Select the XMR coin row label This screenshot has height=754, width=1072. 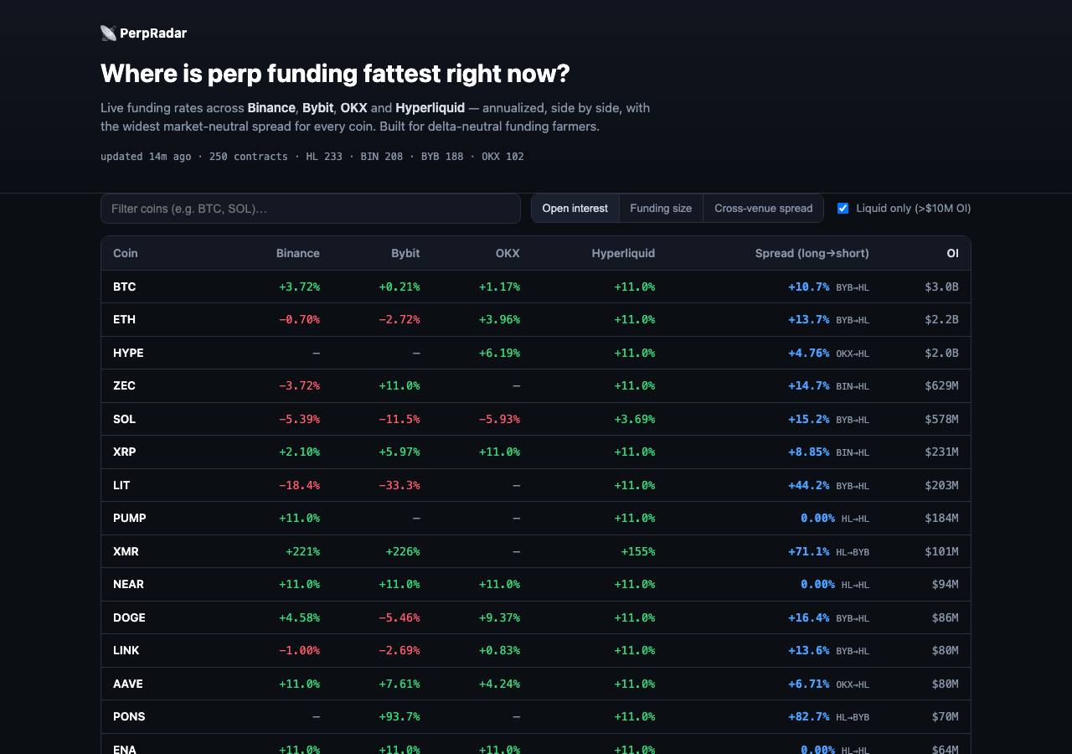(x=126, y=551)
